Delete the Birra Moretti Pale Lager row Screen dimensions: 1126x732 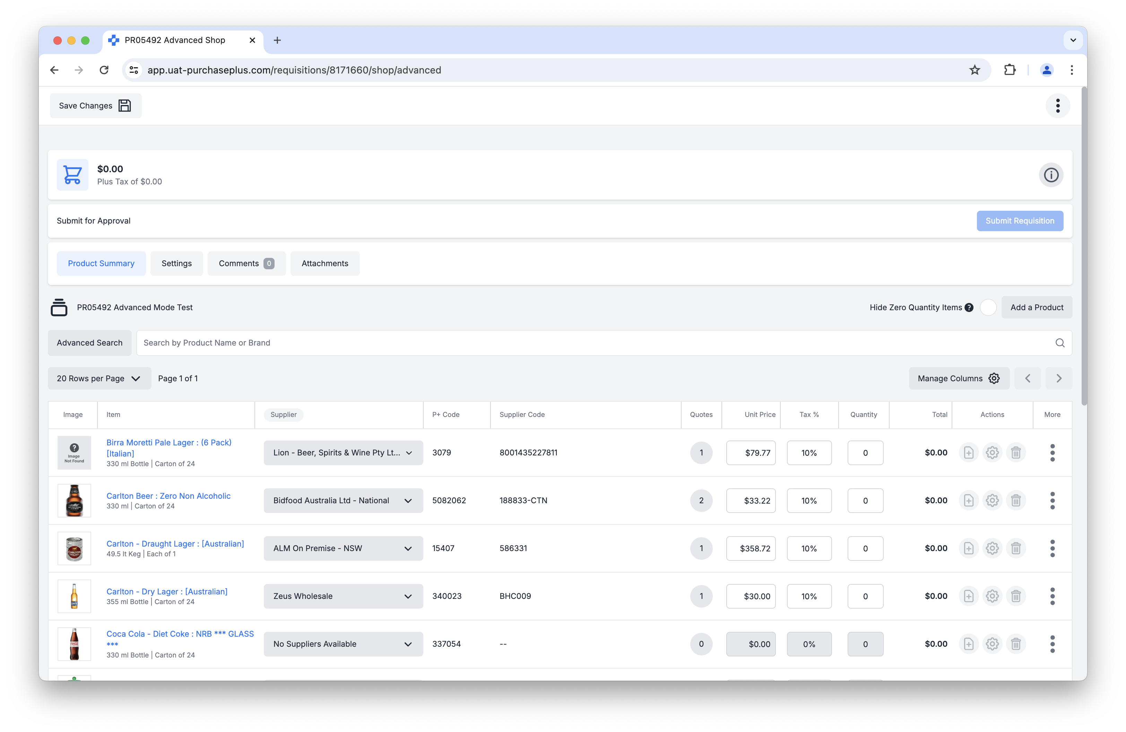click(x=1015, y=453)
